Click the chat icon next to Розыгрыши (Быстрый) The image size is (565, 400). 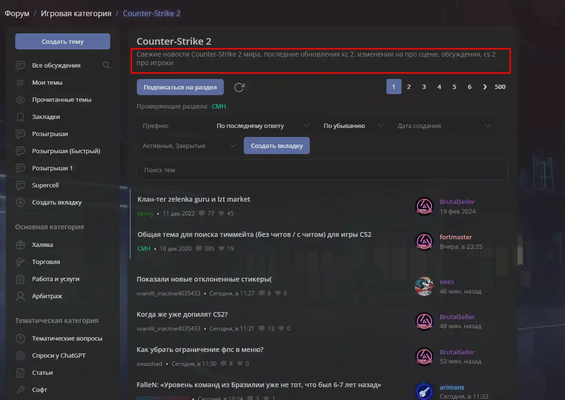point(20,151)
